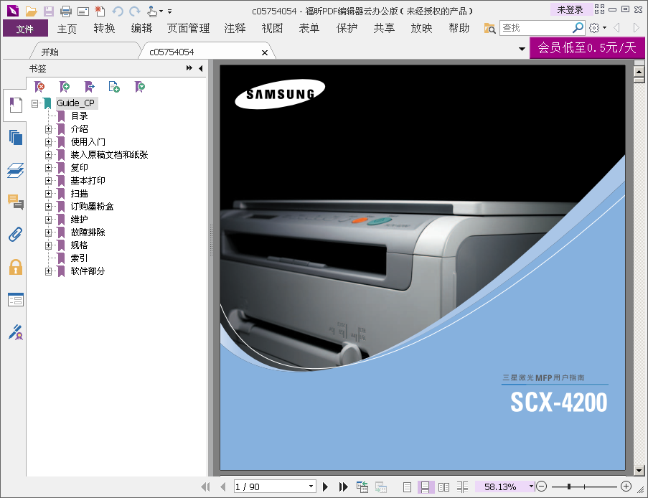648x498 pixels.
Task: Click the Redo arrow icon
Action: pos(135,11)
